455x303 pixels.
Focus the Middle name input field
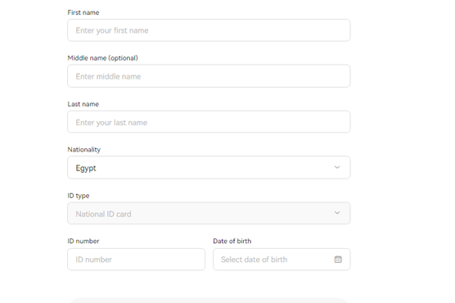[x=209, y=76]
